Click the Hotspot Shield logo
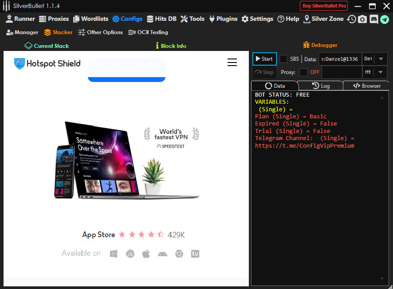 pos(47,64)
